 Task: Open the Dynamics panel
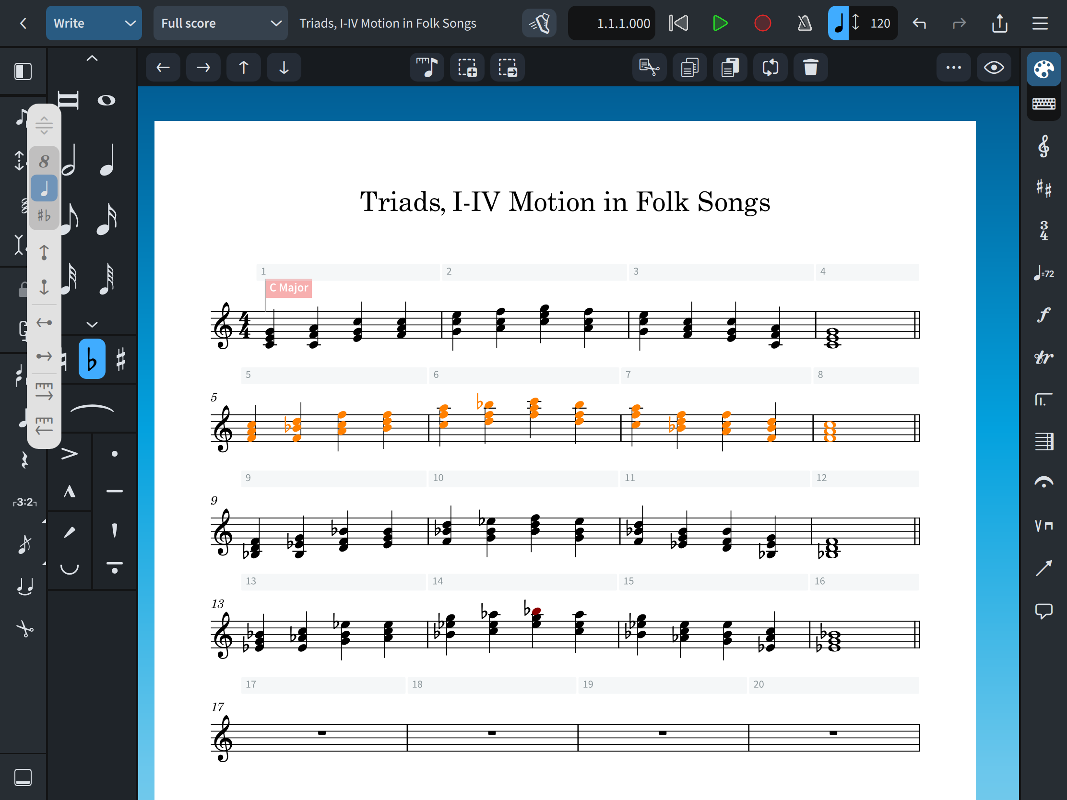[1043, 315]
